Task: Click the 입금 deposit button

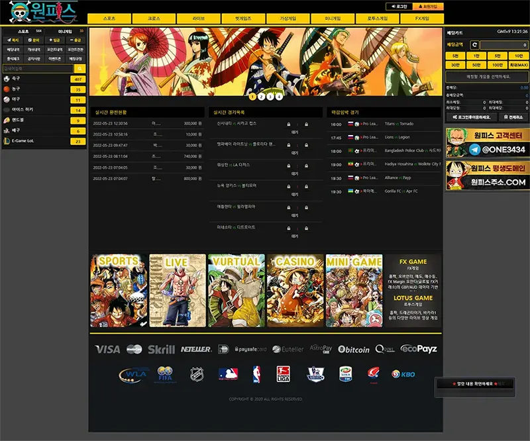Action: click(54, 40)
